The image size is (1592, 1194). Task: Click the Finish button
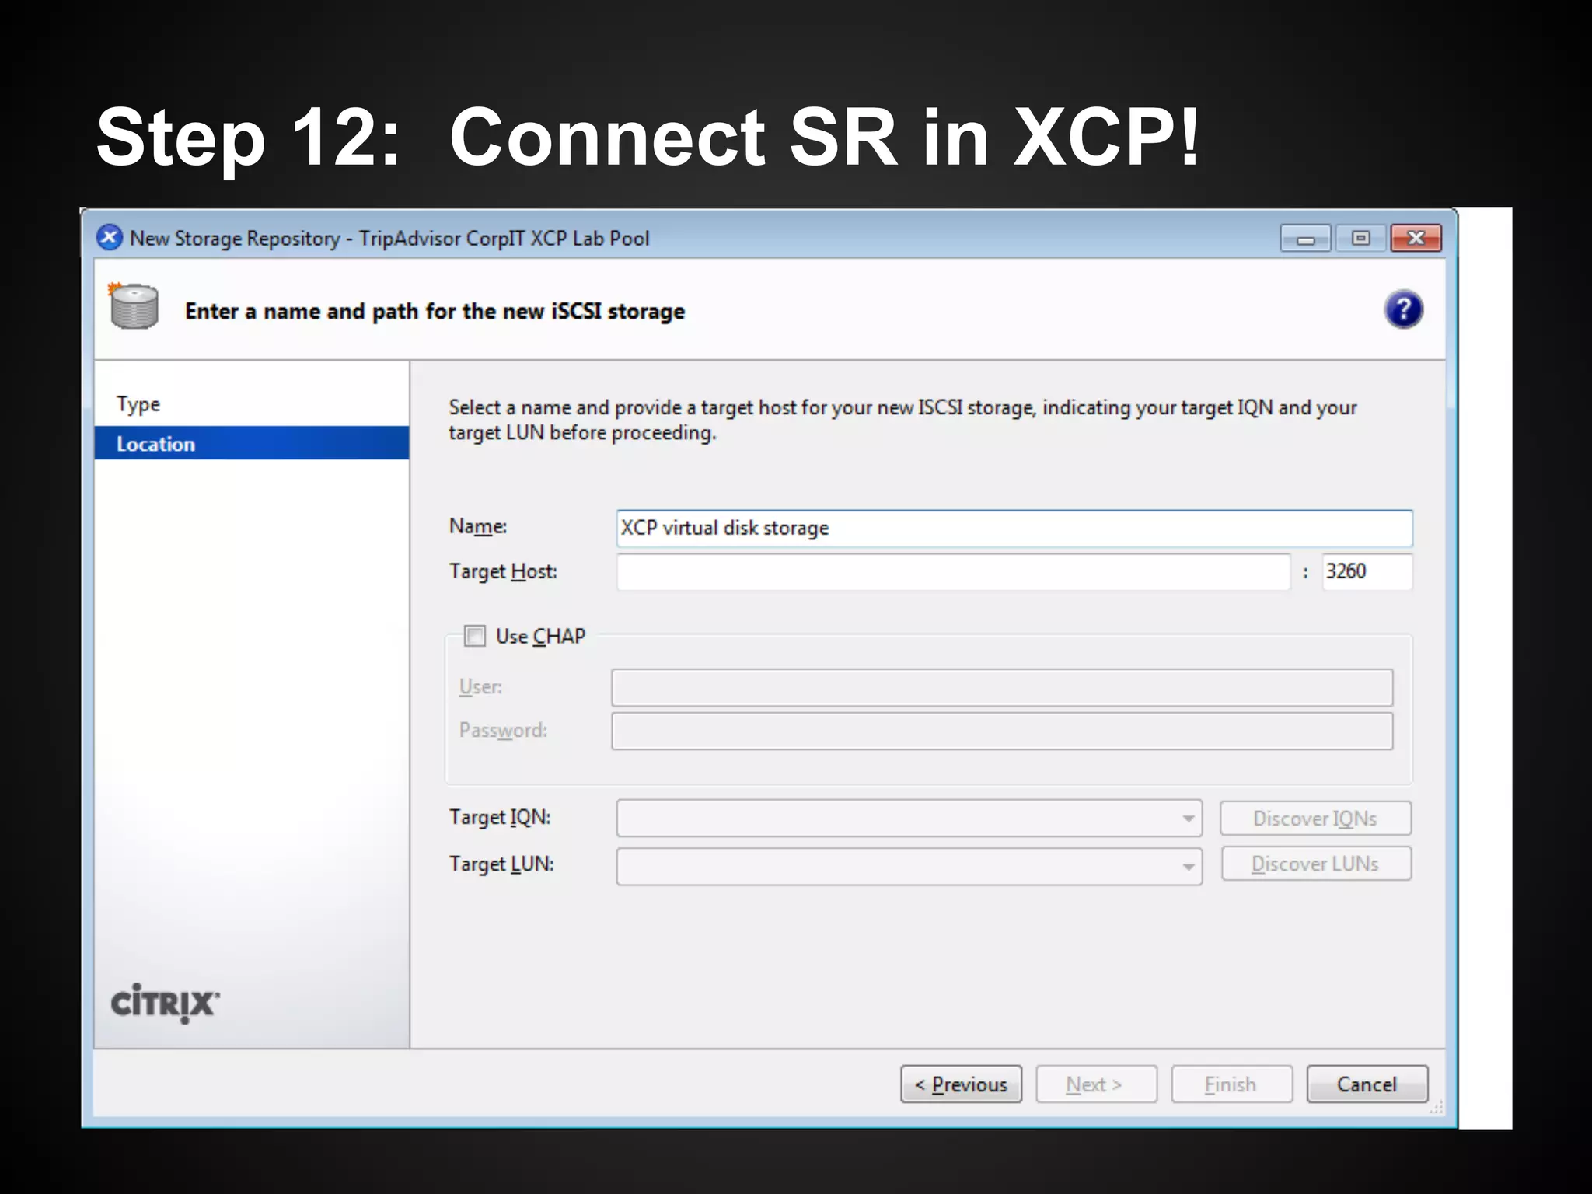(x=1232, y=1084)
